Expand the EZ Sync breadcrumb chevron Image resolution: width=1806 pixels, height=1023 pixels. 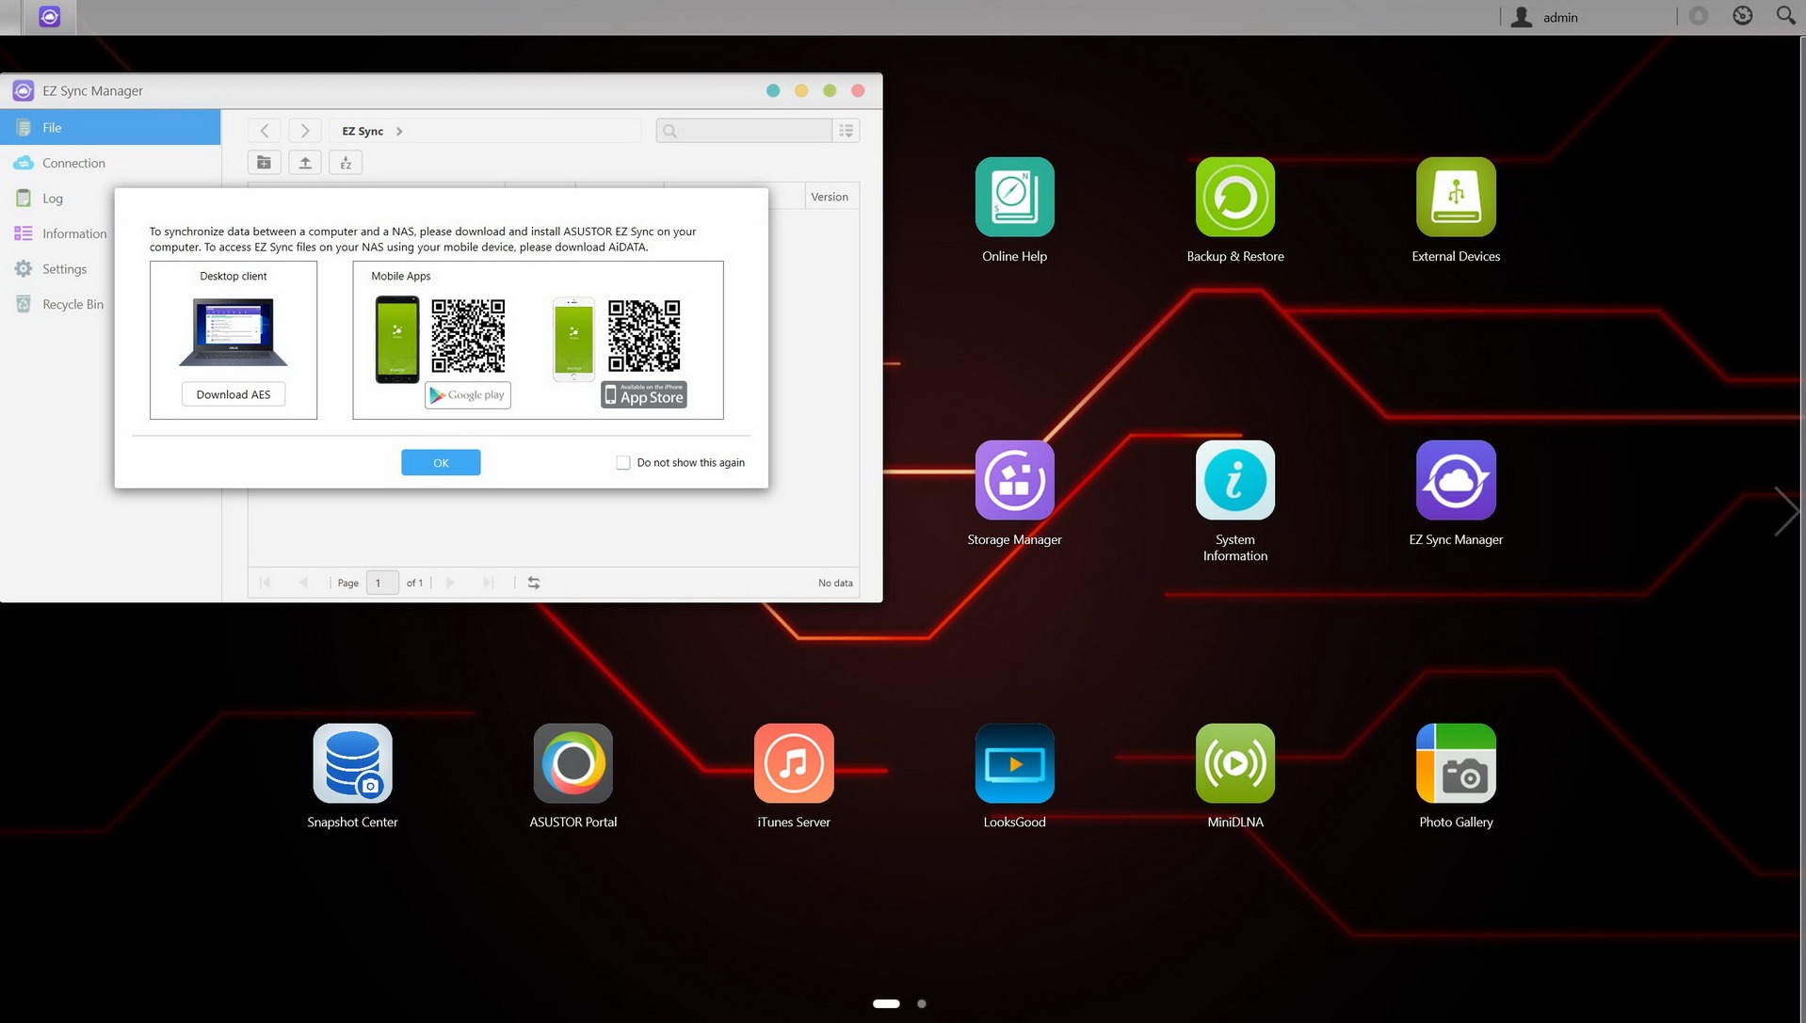[x=399, y=131]
